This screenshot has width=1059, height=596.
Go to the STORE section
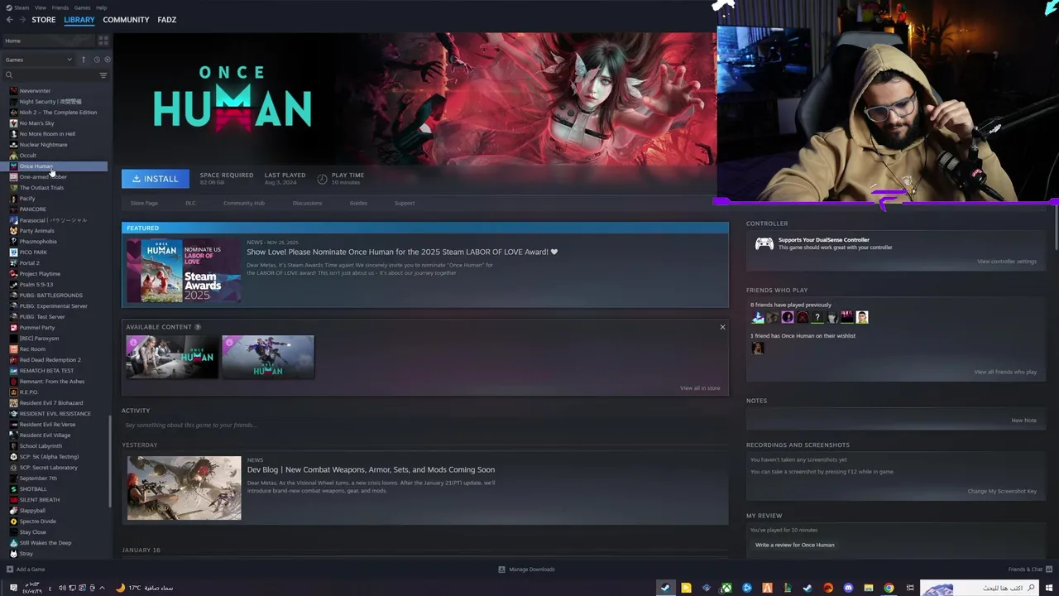click(44, 20)
